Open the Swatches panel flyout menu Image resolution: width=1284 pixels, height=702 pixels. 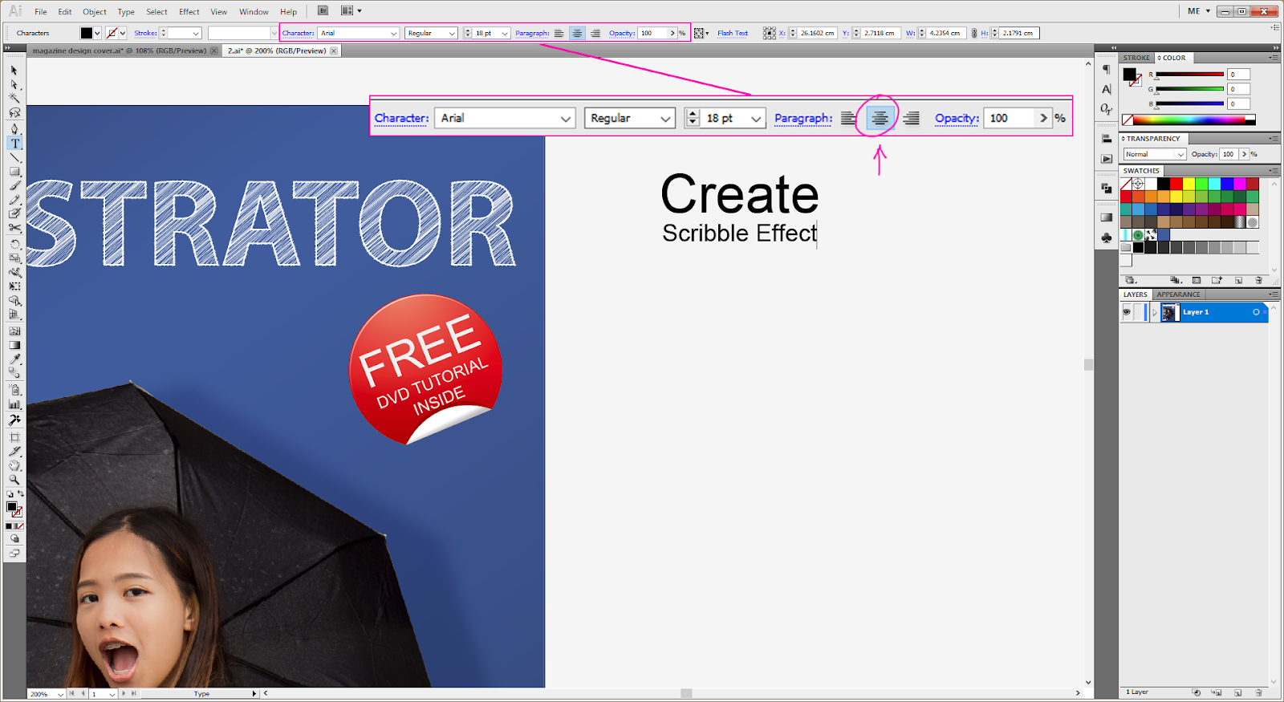(1273, 170)
